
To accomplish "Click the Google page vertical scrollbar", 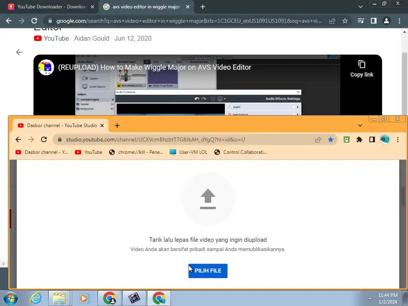I will (405, 83).
